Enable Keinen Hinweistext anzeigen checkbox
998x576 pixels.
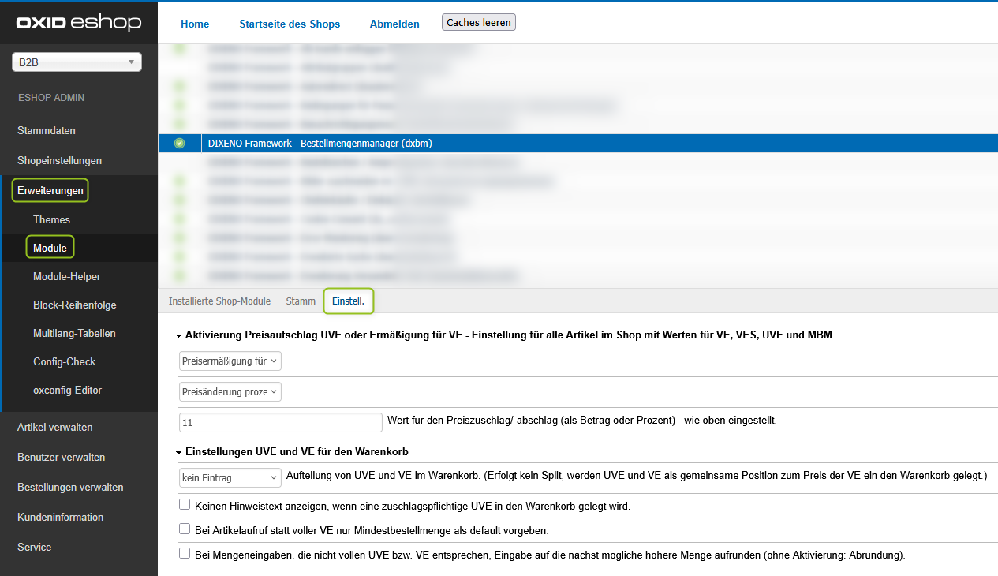click(x=185, y=505)
